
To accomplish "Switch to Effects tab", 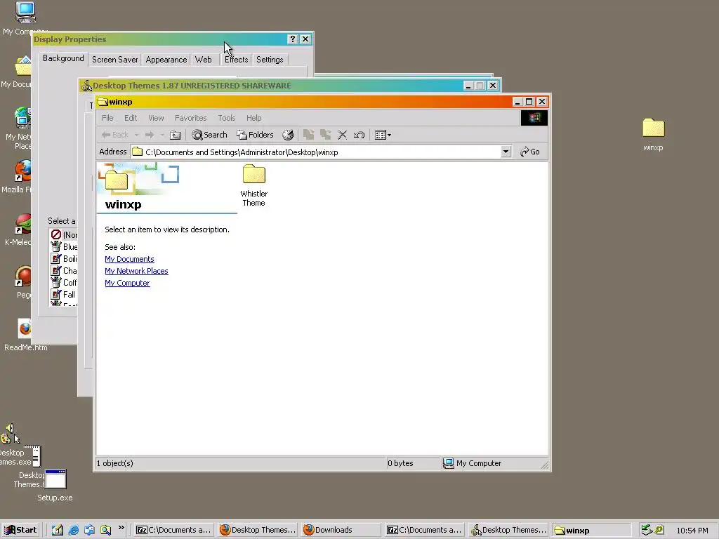I will pyautogui.click(x=236, y=60).
